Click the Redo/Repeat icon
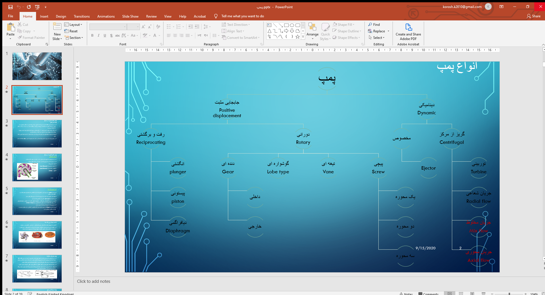This screenshot has width=545, height=295. pos(29,7)
